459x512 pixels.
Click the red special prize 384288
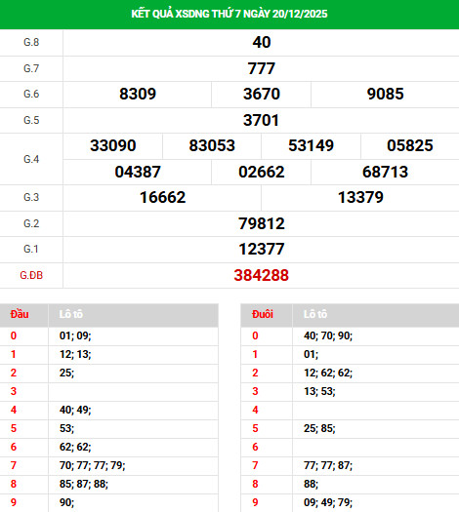click(x=261, y=275)
